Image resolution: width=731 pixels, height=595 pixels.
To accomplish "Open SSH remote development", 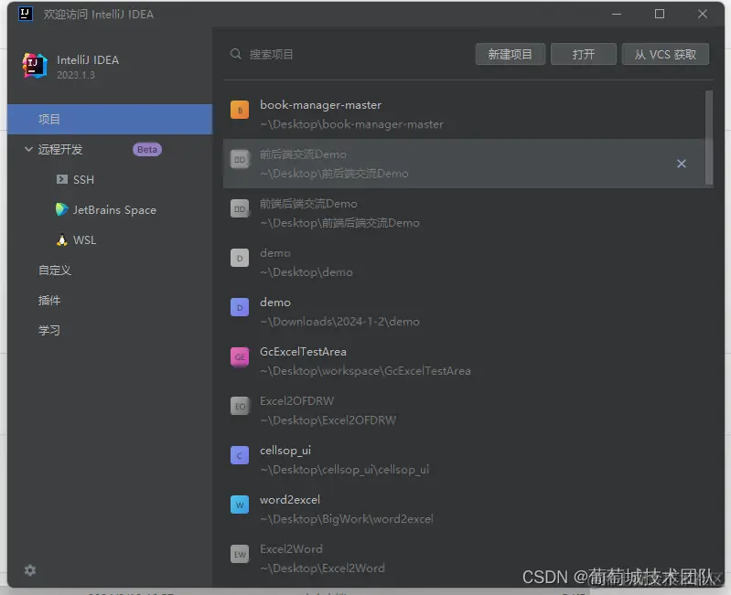I will coord(83,180).
